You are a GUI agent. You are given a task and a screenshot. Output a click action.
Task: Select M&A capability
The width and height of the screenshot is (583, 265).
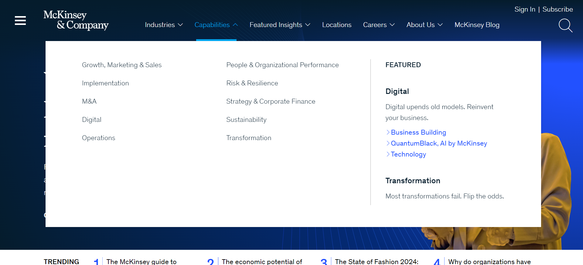89,102
